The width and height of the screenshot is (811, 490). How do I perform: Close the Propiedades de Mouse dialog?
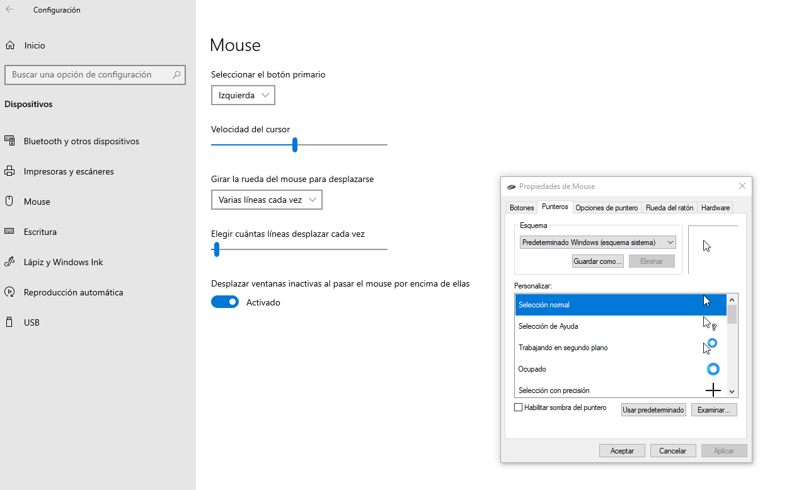(742, 186)
